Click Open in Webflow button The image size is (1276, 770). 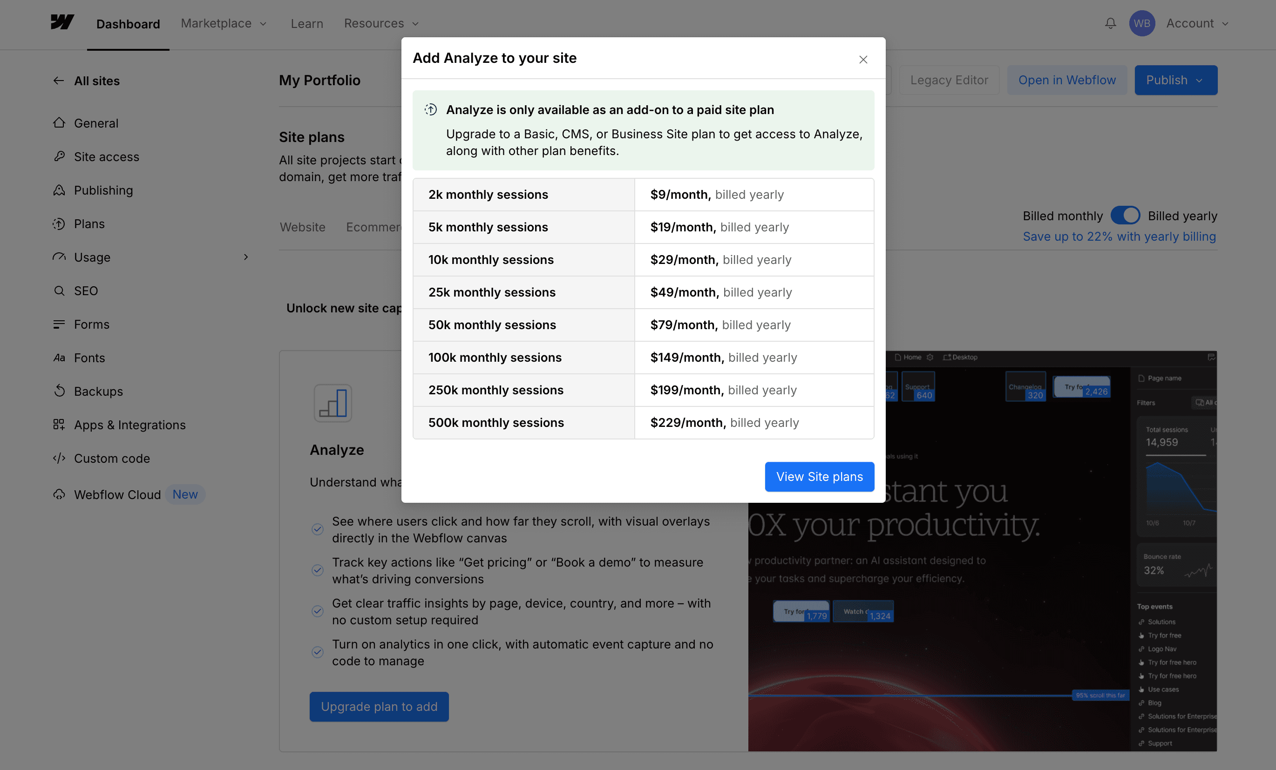[1067, 80]
